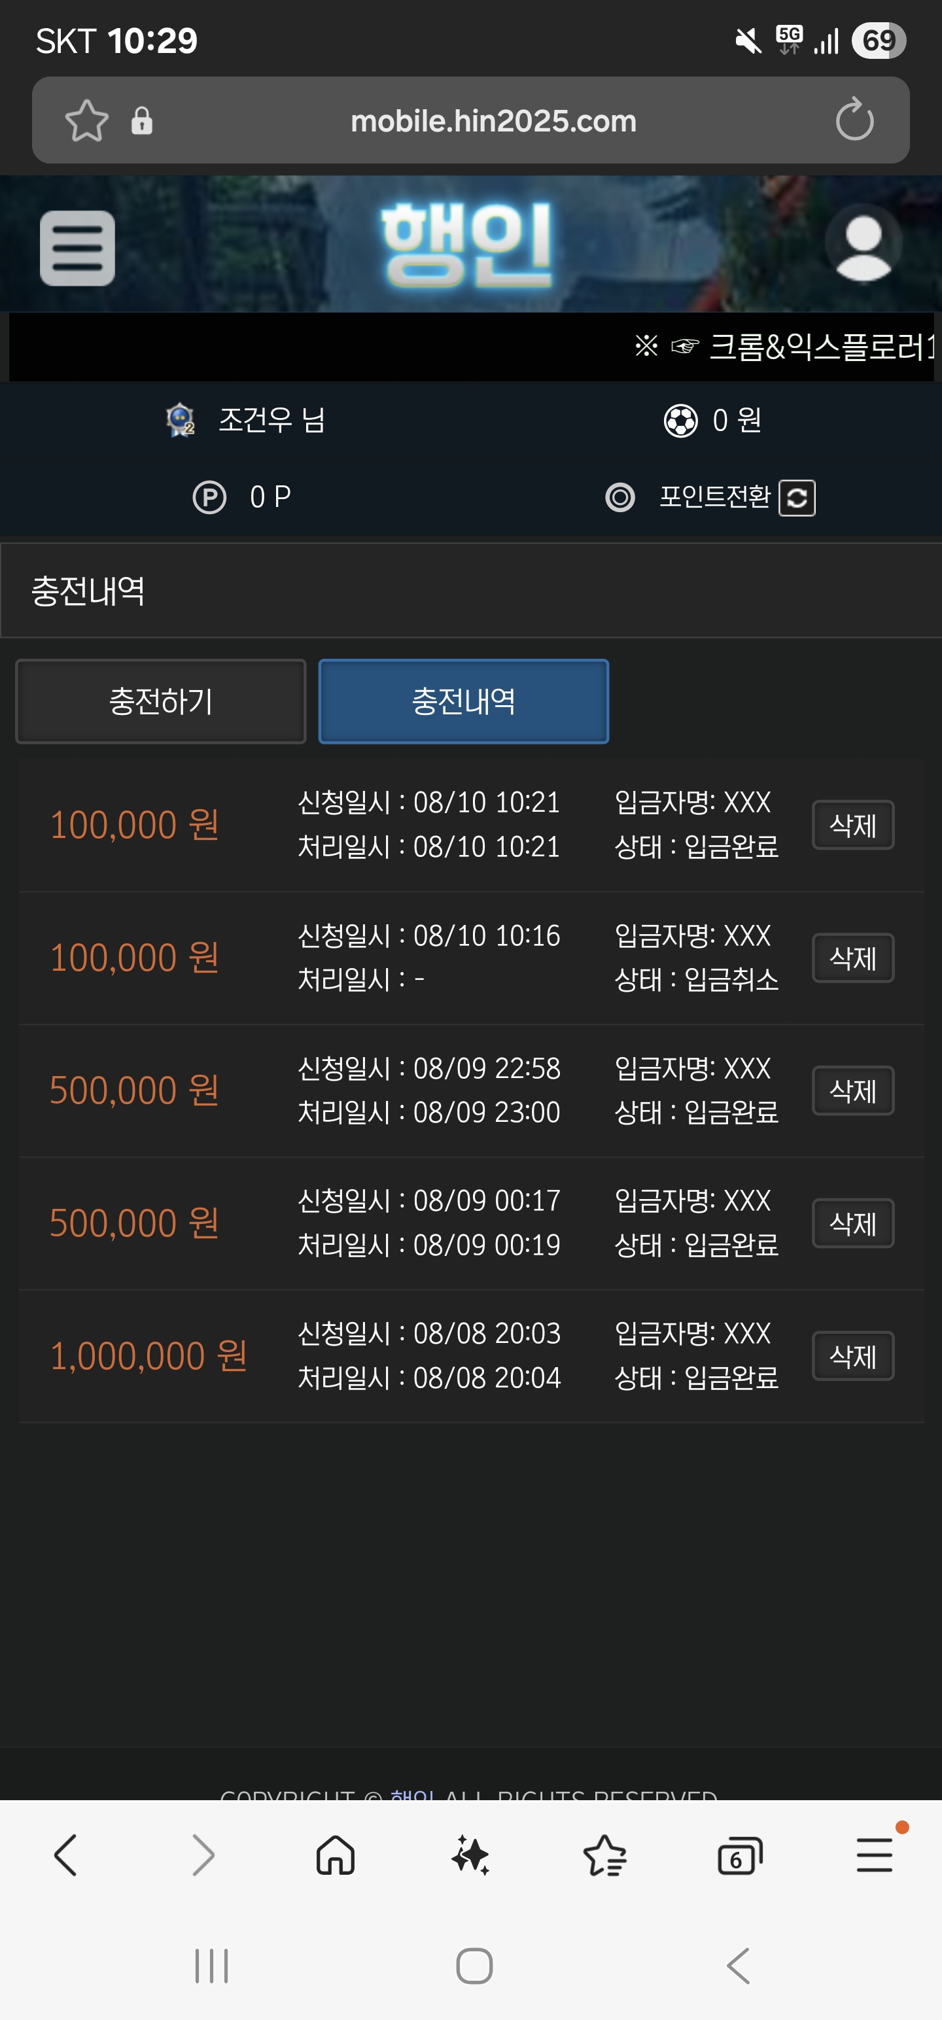Open the browser bookmarks list star icon
The image size is (942, 2020).
[604, 1856]
